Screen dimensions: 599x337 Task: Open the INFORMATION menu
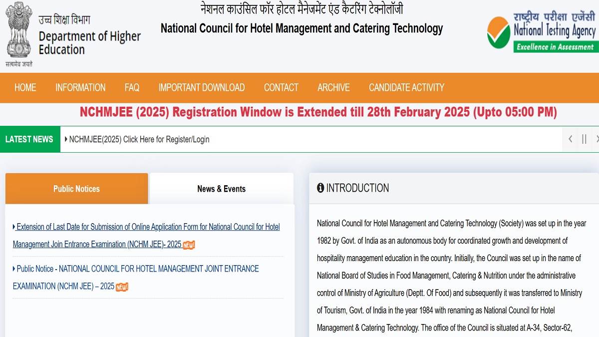(80, 87)
